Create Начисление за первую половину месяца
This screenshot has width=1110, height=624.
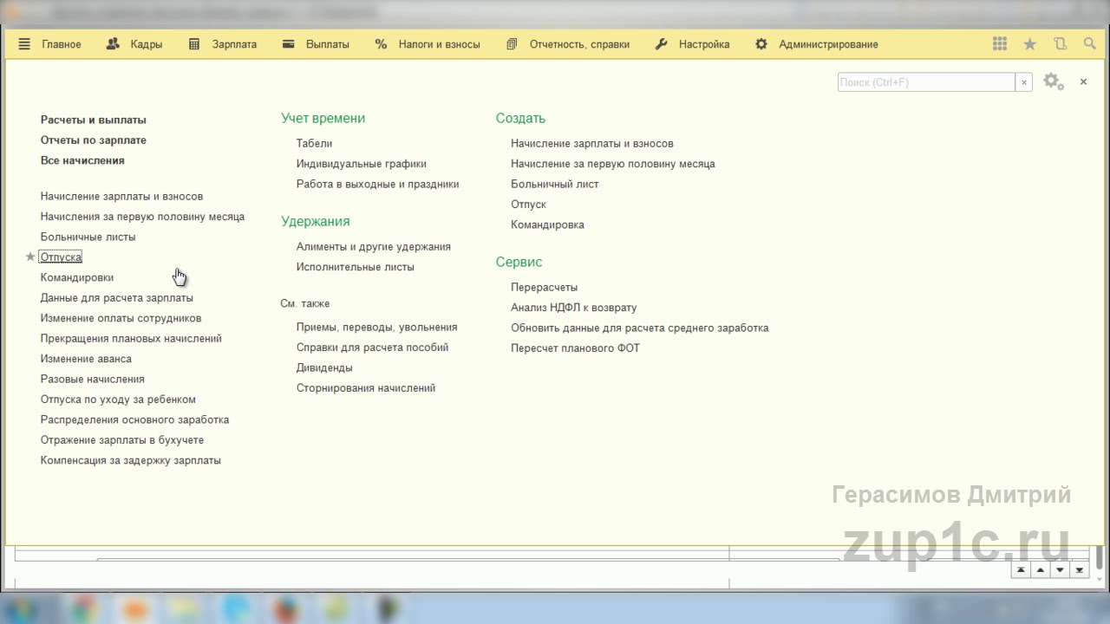pyautogui.click(x=613, y=164)
